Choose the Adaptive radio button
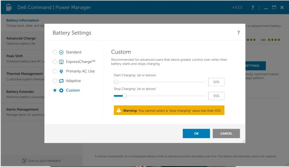289x167 pixels. (55, 81)
